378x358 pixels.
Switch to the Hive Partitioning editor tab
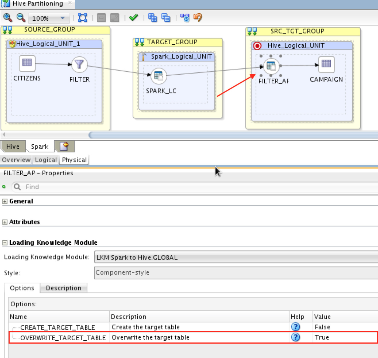(x=38, y=4)
